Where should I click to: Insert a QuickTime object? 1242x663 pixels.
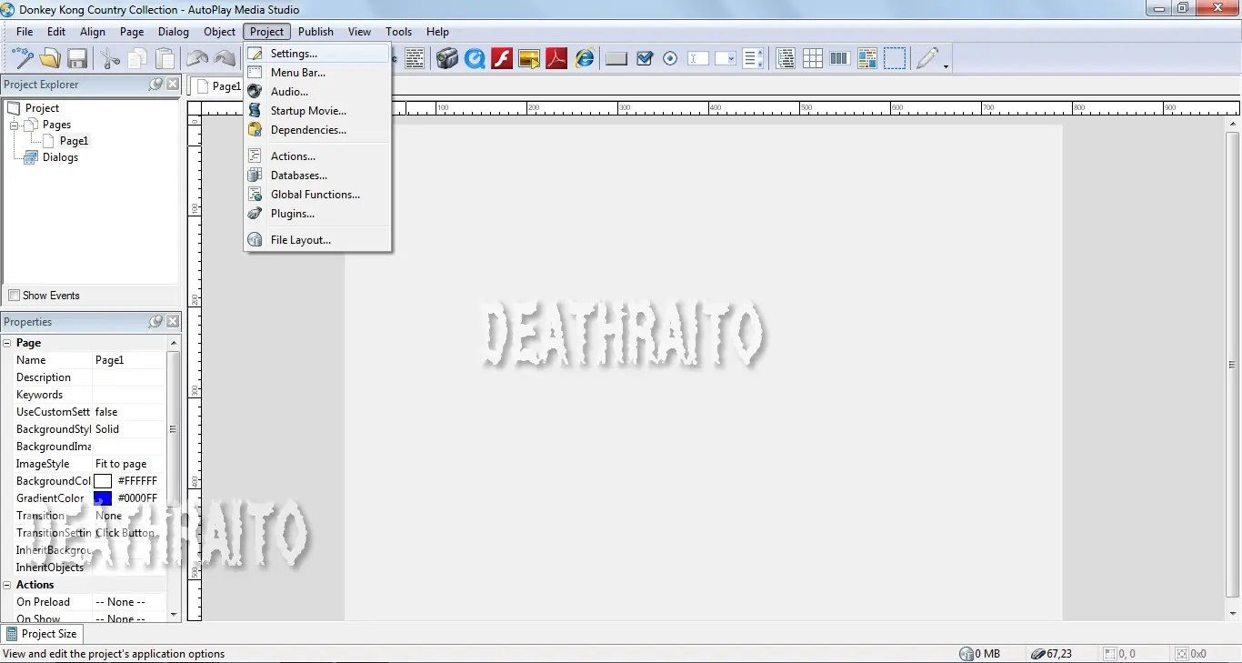pos(475,59)
